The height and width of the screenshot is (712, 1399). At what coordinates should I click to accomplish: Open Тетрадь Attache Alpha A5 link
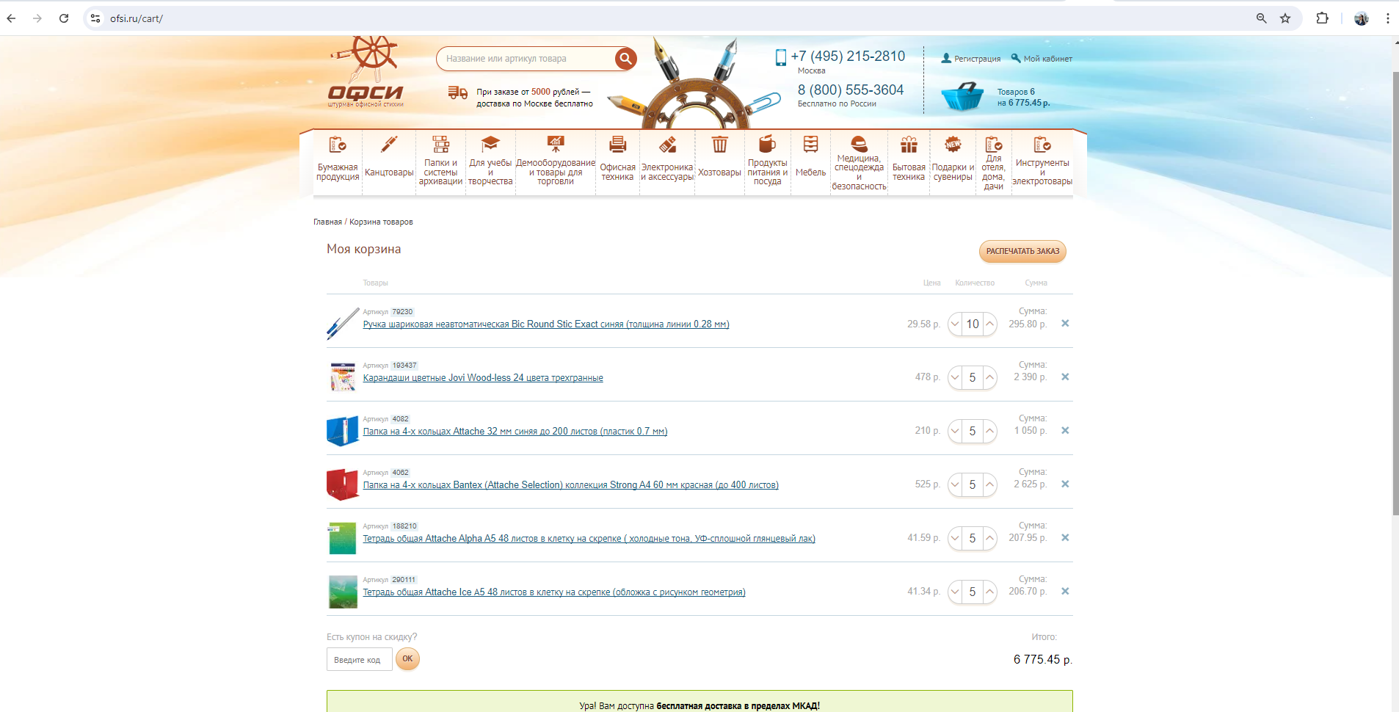coord(589,538)
